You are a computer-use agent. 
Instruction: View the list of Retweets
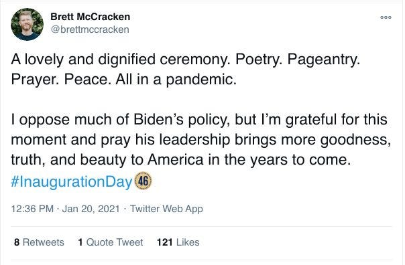pyautogui.click(x=39, y=242)
